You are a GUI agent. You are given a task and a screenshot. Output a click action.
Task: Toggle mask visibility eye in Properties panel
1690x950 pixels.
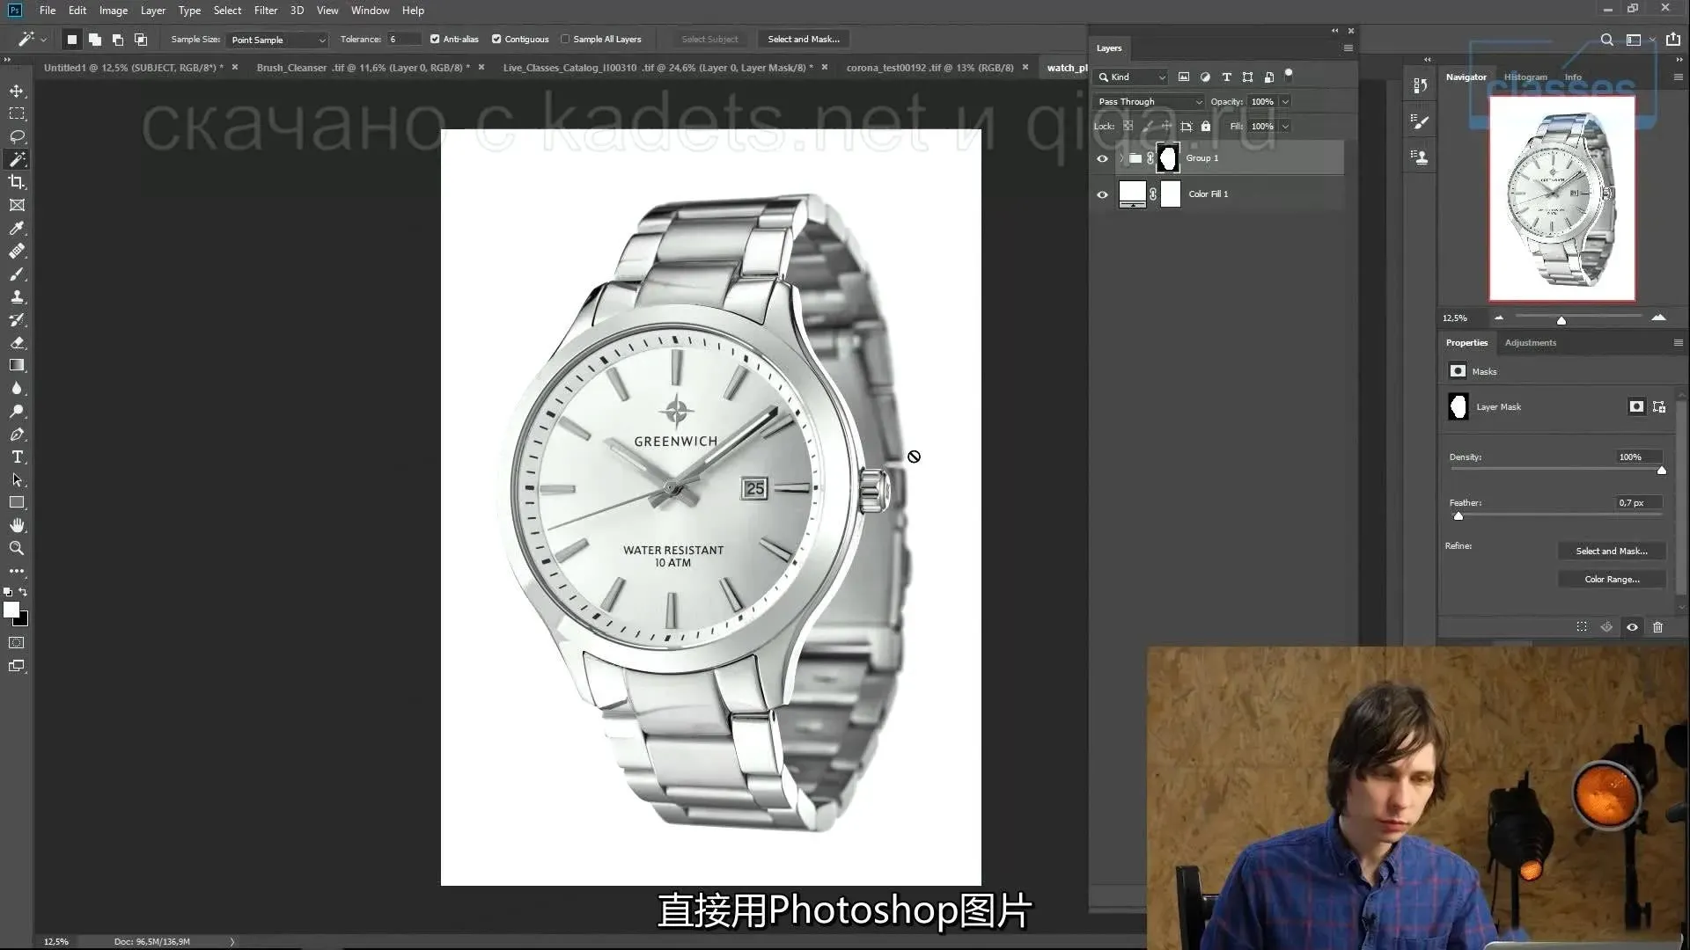pos(1632,627)
